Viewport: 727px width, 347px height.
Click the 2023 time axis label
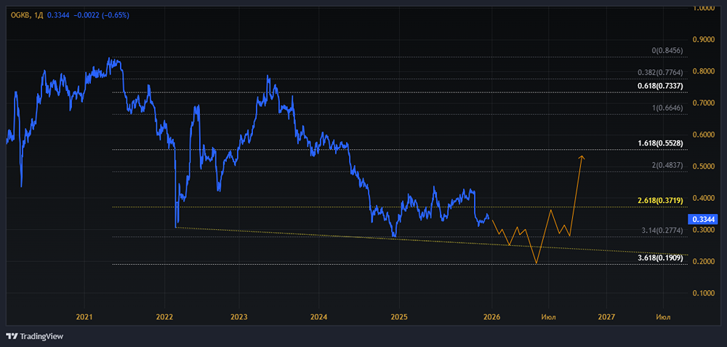(x=238, y=317)
